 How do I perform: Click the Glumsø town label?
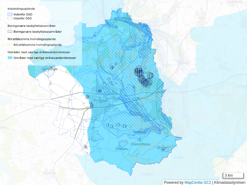(x=50, y=173)
